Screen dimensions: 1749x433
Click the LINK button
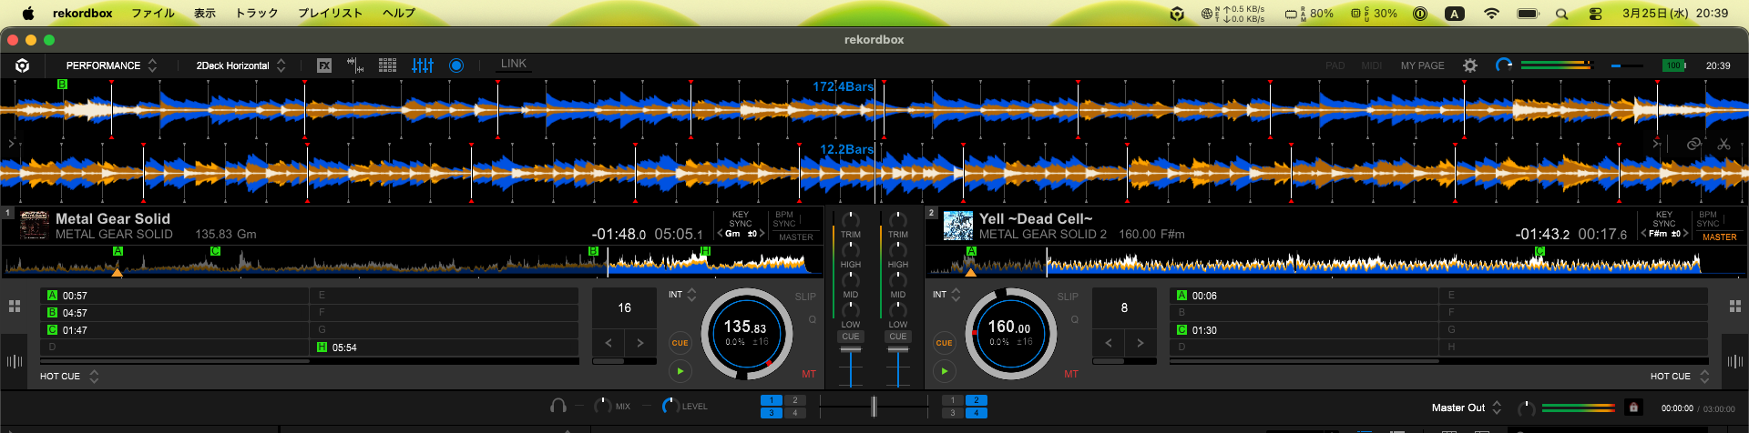coord(513,64)
